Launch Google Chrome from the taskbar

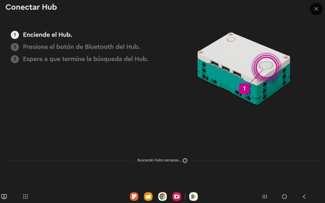tap(162, 196)
